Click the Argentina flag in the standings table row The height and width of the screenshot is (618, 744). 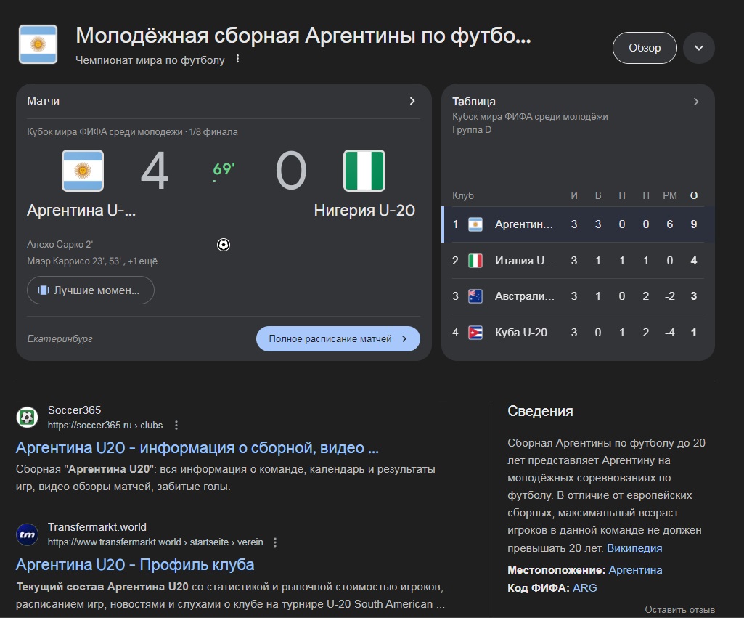(x=475, y=224)
